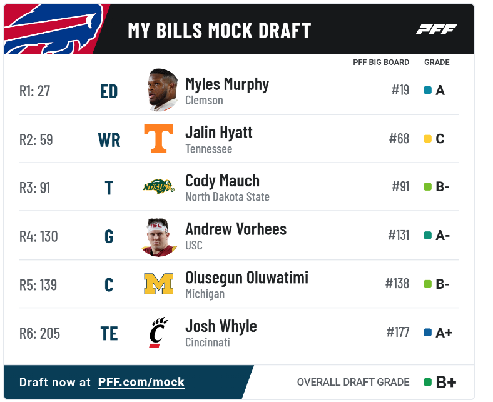
Task: Click the green overall B+ grade swatch
Action: [x=427, y=382]
